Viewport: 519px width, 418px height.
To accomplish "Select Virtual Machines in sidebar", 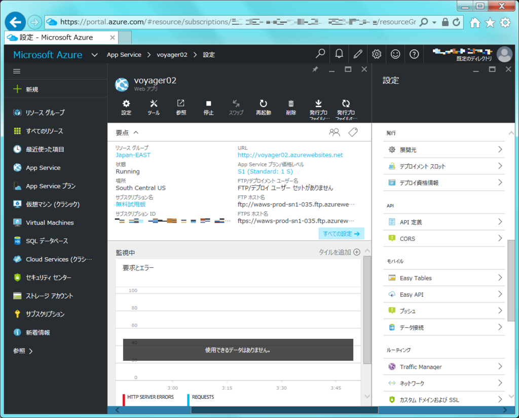I will tap(56, 223).
